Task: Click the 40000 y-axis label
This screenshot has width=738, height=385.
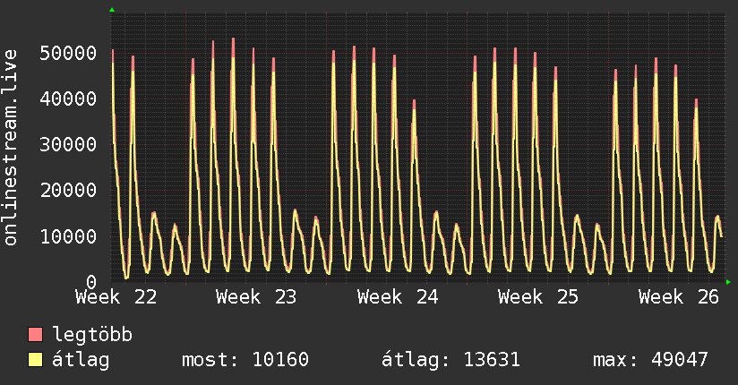Action: tap(68, 98)
